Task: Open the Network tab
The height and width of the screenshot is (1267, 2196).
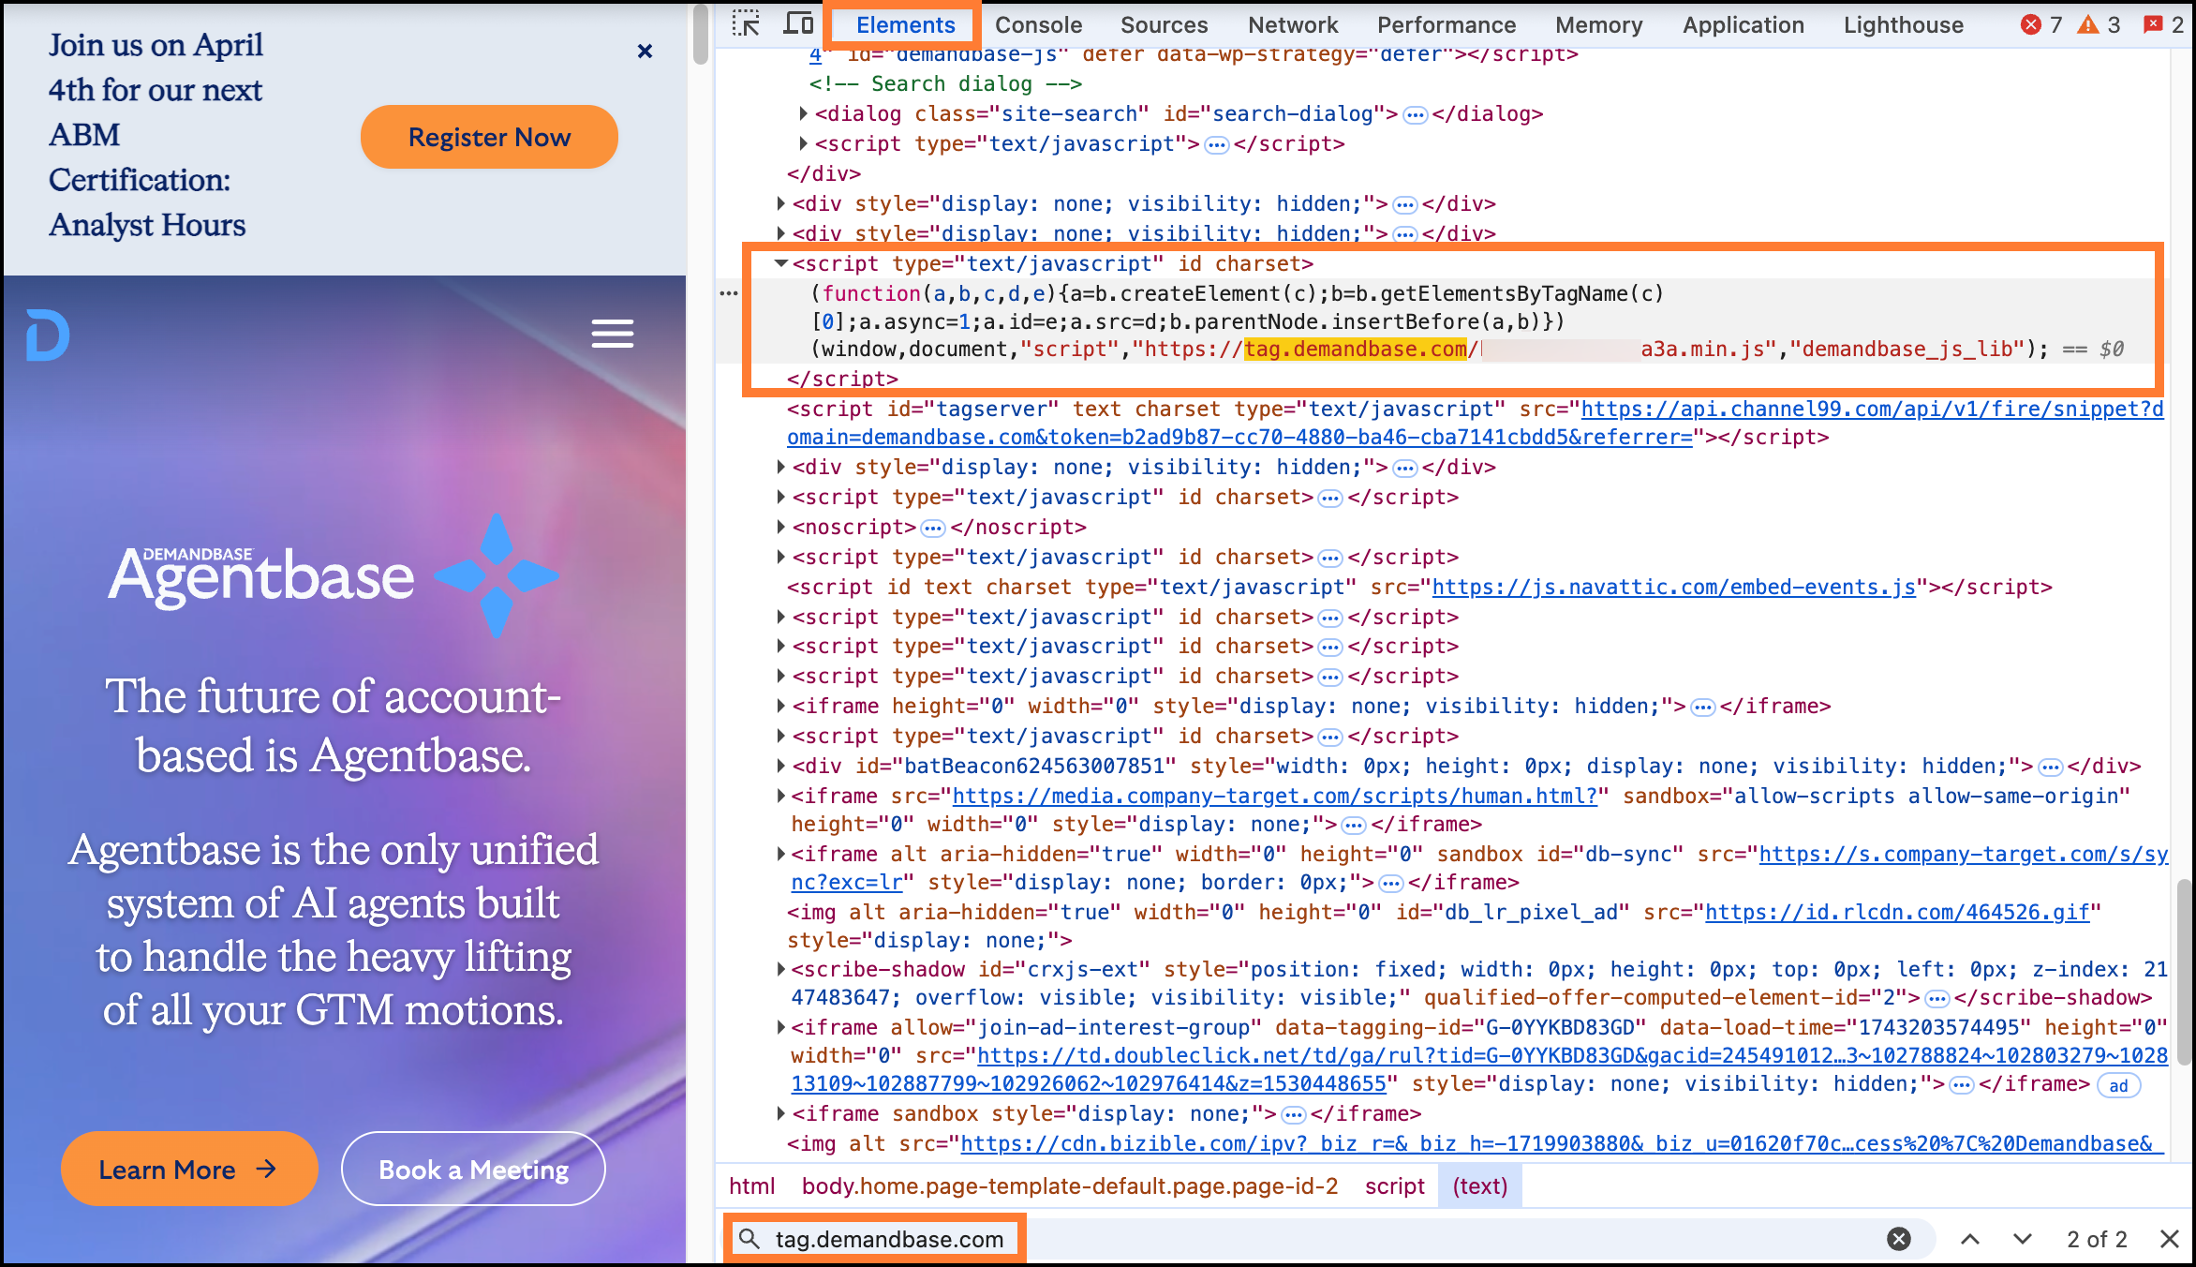Action: tap(1293, 25)
